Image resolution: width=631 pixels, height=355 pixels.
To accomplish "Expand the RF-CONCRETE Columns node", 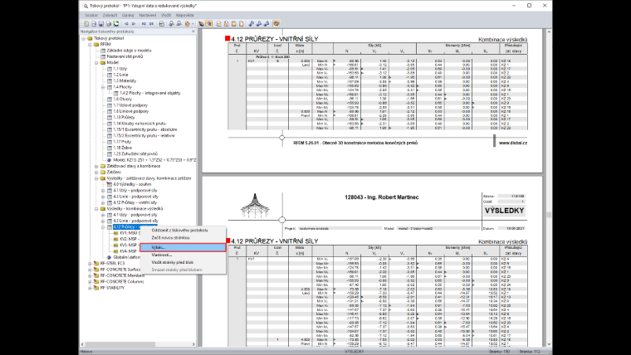I will coord(90,282).
